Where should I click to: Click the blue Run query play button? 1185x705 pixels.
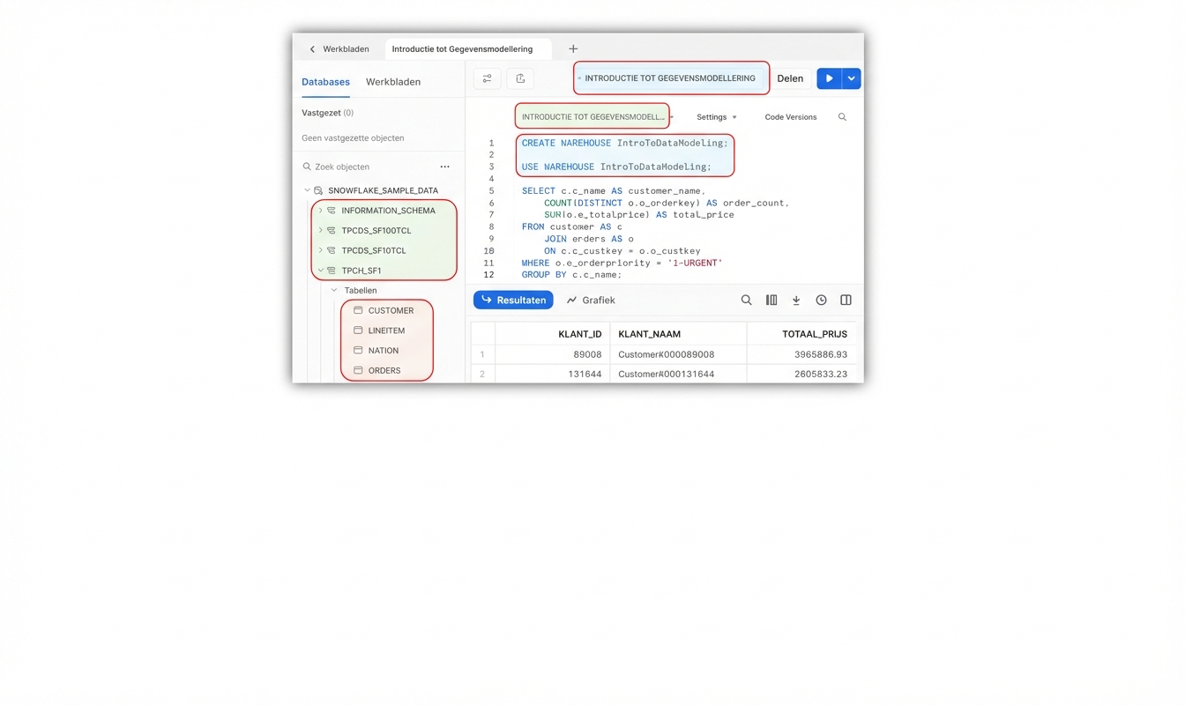(829, 78)
